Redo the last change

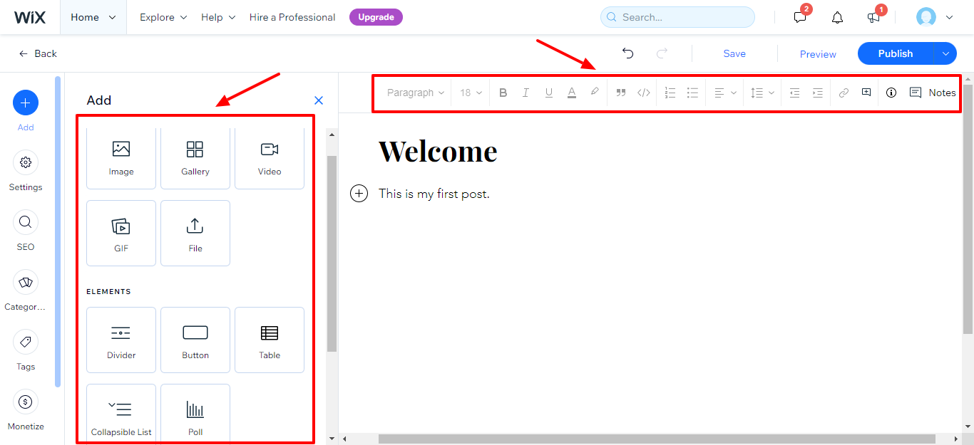coord(662,53)
